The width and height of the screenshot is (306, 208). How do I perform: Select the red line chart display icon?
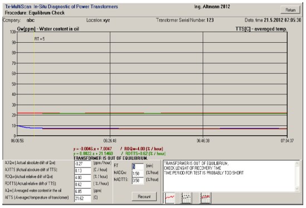pyautogui.click(x=169, y=197)
